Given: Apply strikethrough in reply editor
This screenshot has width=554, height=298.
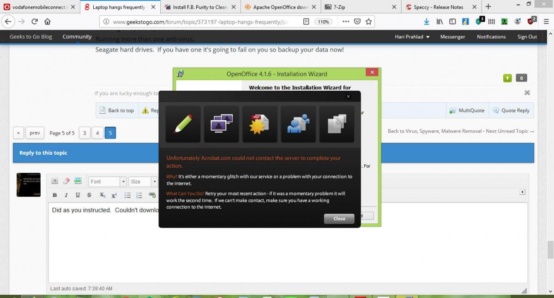Looking at the screenshot, I should pos(89,195).
